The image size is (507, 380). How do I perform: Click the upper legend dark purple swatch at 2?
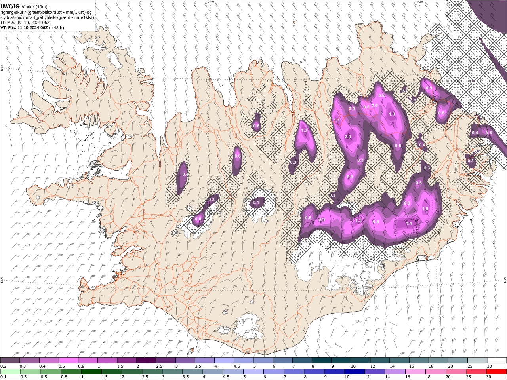(x=146, y=361)
